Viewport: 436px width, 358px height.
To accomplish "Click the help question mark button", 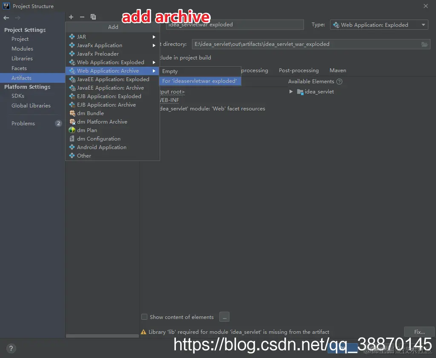I will (x=11, y=348).
